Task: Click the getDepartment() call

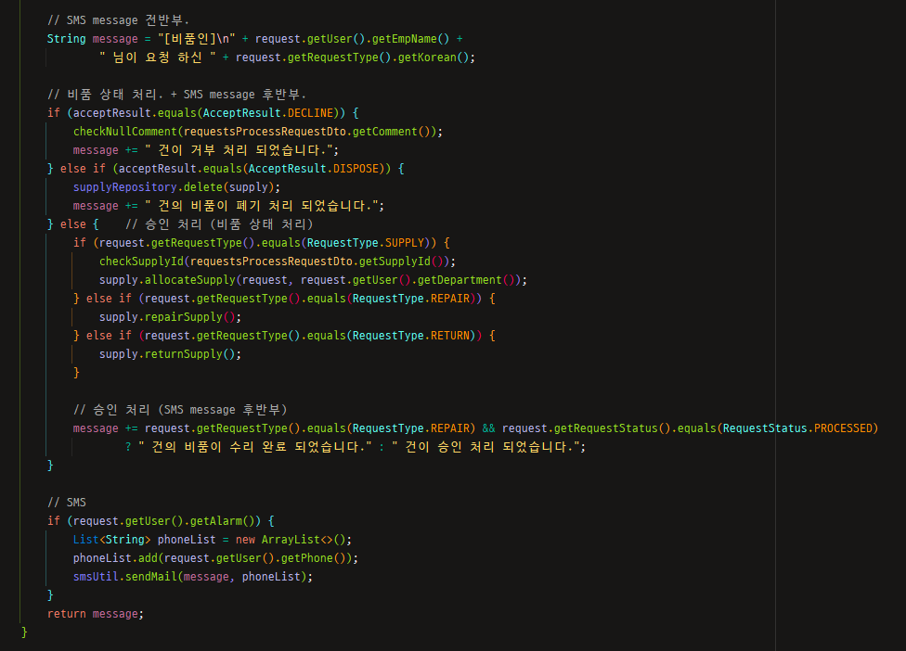Action: click(466, 280)
